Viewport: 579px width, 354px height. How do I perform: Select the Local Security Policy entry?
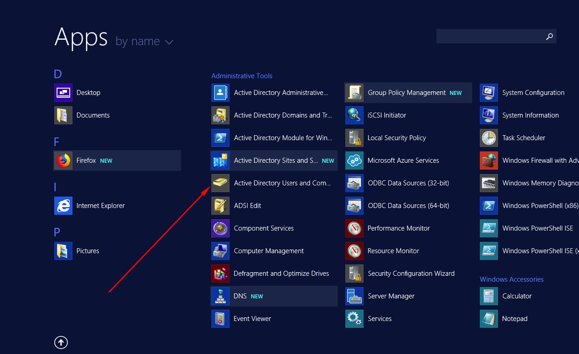pos(397,138)
